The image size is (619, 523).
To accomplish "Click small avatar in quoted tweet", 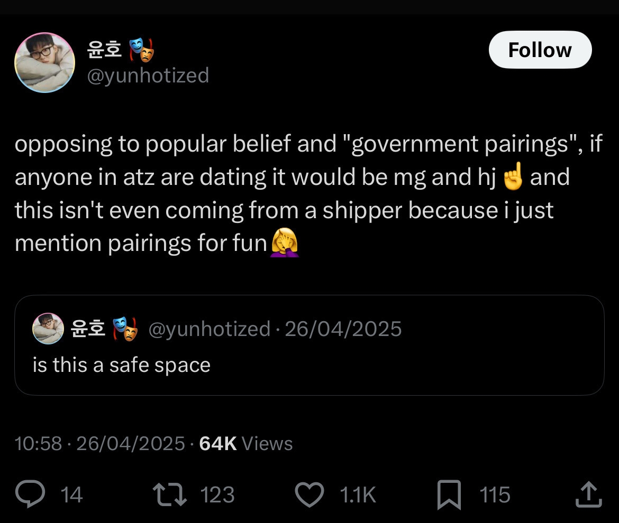I will click(x=48, y=328).
